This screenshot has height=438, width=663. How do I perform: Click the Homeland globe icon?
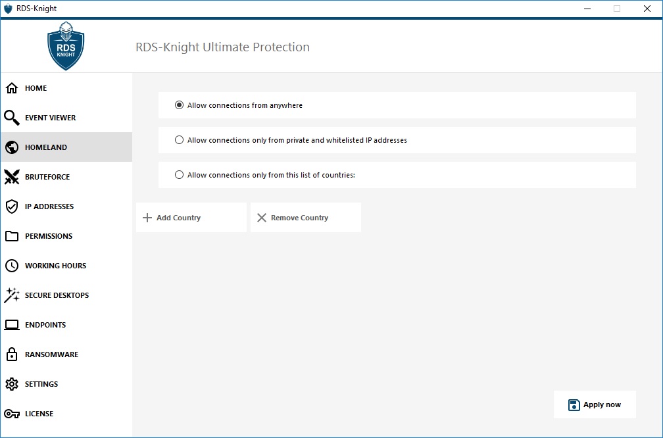[12, 147]
